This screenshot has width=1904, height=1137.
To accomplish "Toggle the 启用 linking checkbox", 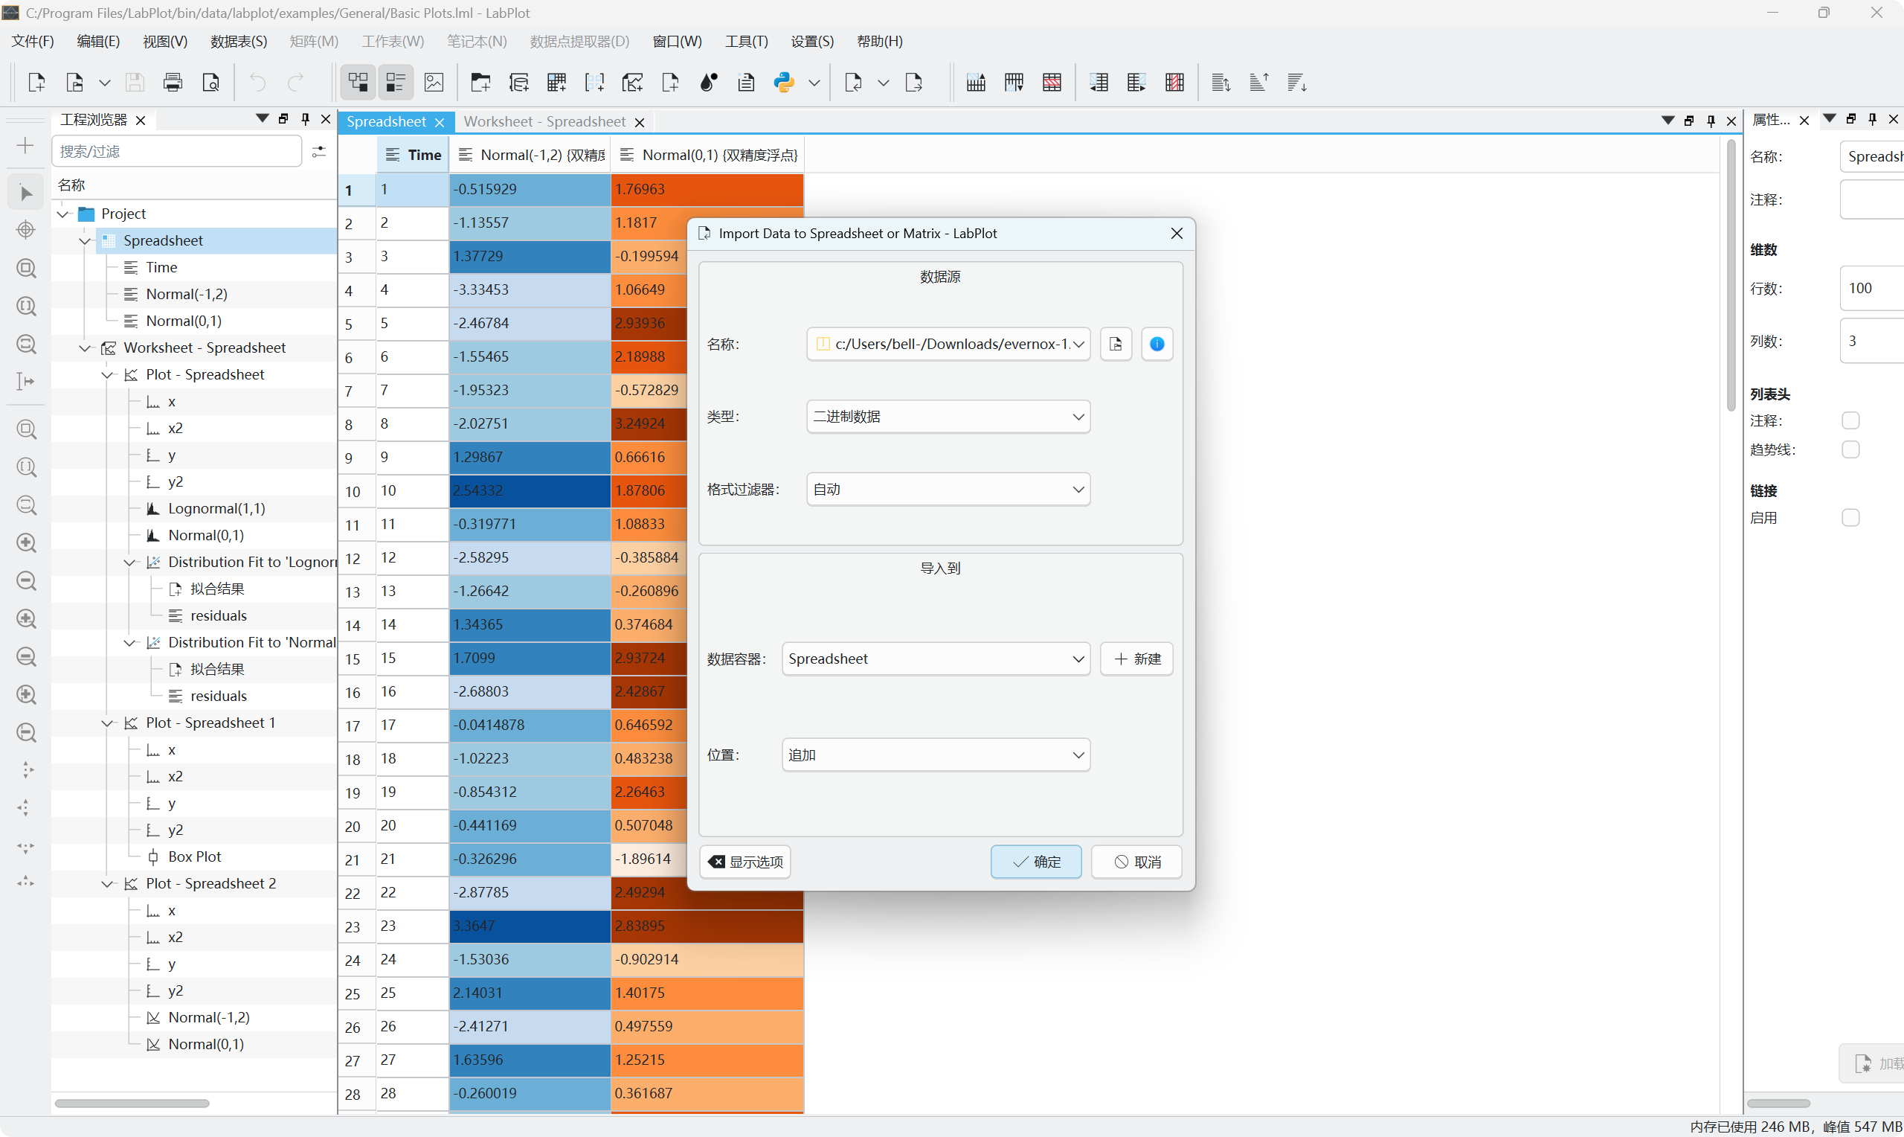I will pos(1850,518).
